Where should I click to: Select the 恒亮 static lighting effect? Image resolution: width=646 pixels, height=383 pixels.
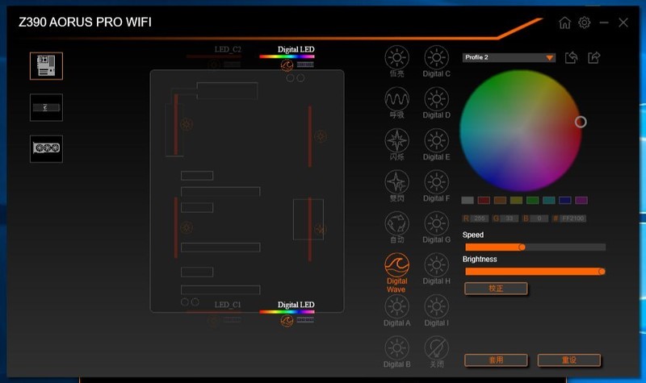click(396, 57)
